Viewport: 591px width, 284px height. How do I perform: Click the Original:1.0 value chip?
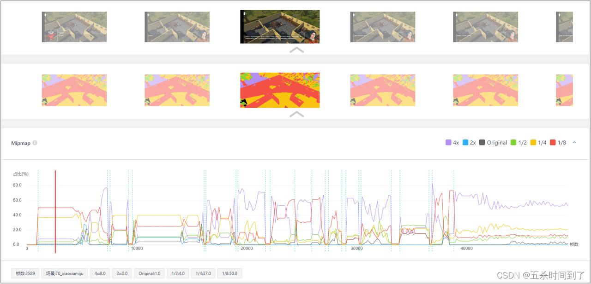(x=150, y=273)
